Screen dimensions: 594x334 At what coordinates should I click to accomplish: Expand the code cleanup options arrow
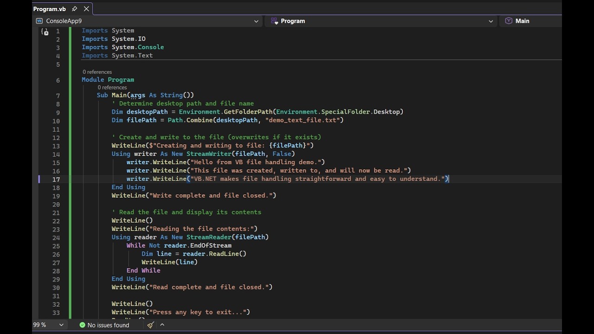[x=162, y=325]
